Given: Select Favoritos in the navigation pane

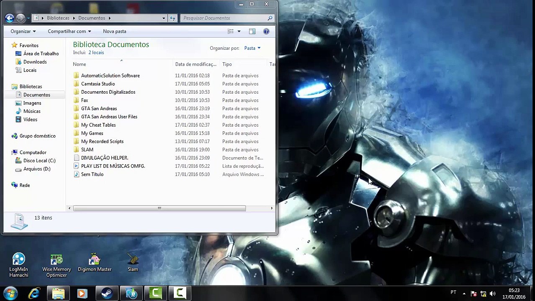Looking at the screenshot, I should click(29, 45).
